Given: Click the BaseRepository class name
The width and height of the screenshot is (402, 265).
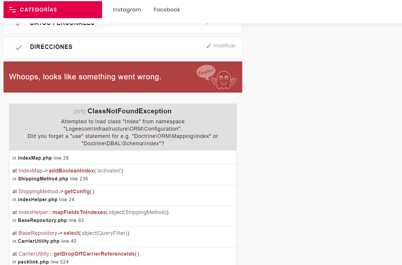Looking at the screenshot, I should (38, 233).
